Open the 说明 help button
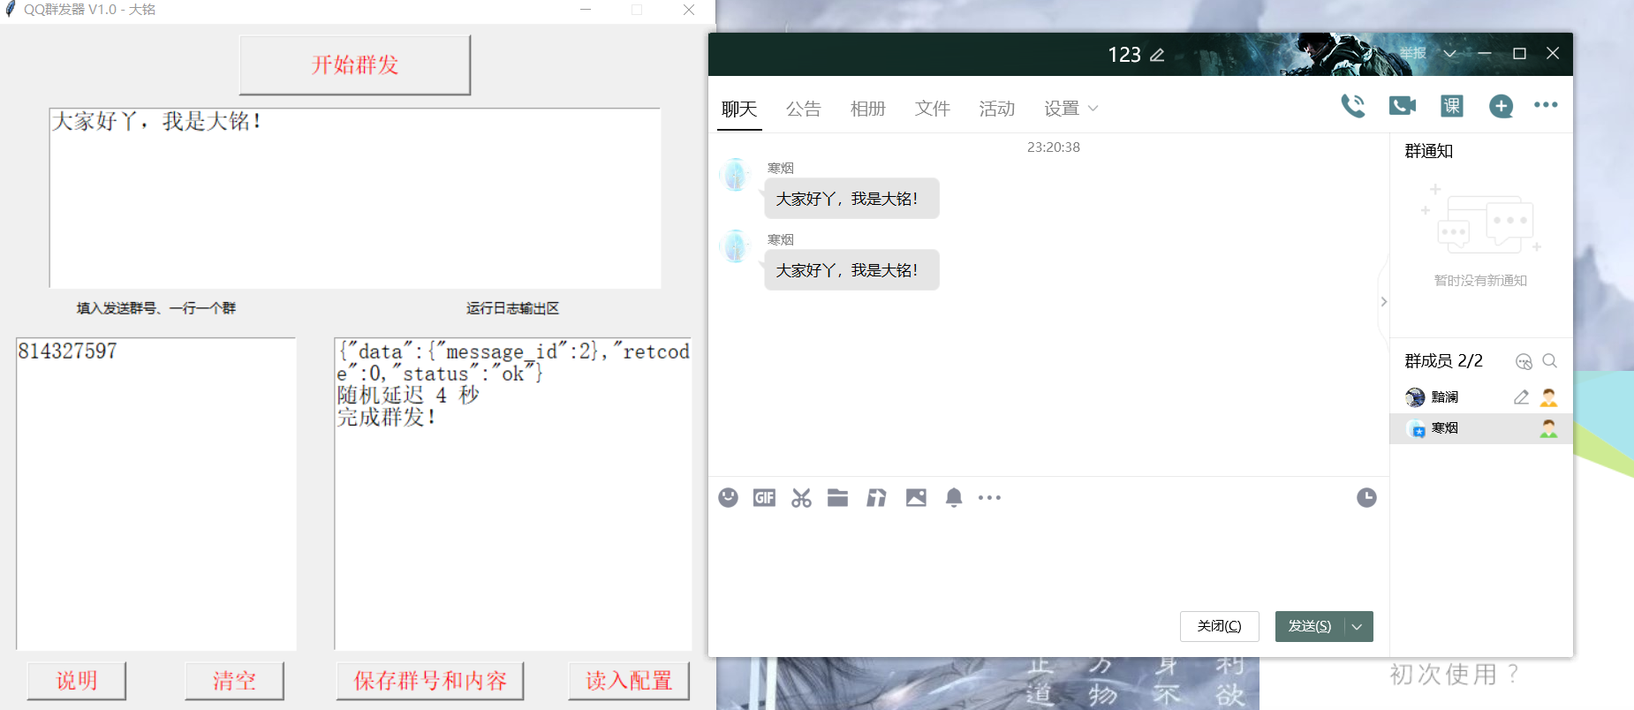This screenshot has height=710, width=1634. point(77,681)
